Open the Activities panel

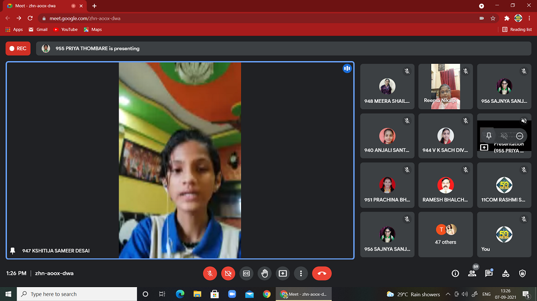click(x=505, y=273)
